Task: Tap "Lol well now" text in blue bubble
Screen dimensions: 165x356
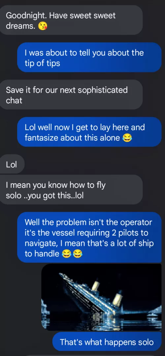Action: point(48,127)
